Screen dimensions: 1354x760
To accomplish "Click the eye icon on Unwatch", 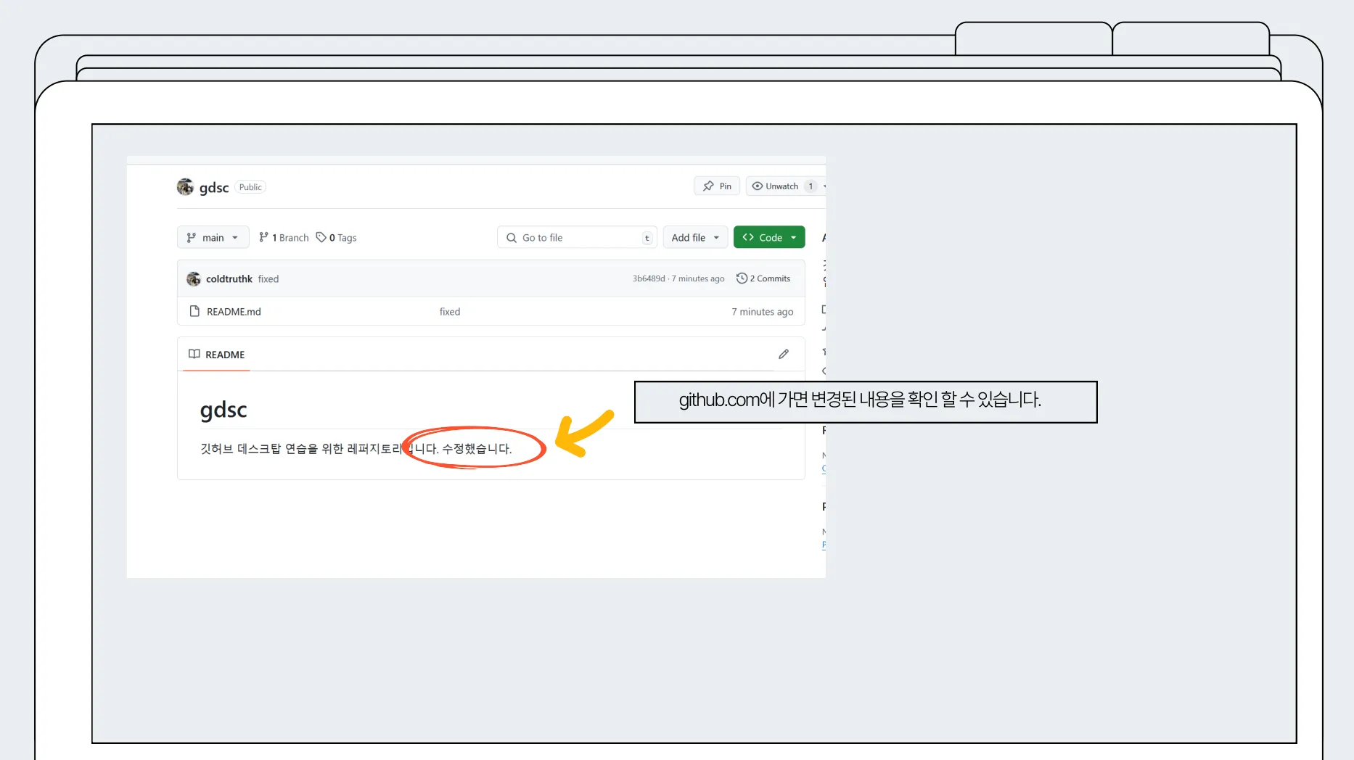I will coord(758,186).
